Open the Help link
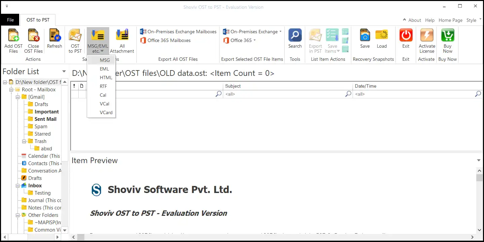 click(430, 20)
